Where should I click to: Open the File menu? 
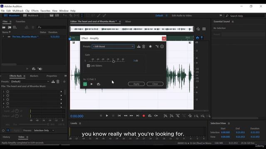click(3, 11)
